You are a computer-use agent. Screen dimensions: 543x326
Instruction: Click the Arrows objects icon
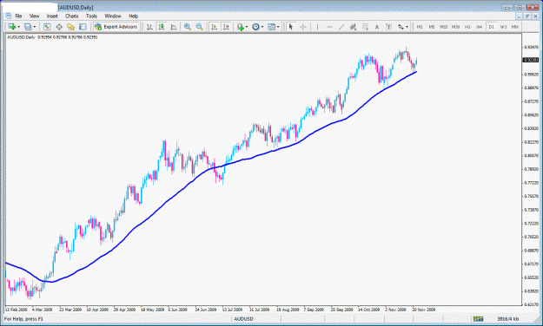[401, 27]
